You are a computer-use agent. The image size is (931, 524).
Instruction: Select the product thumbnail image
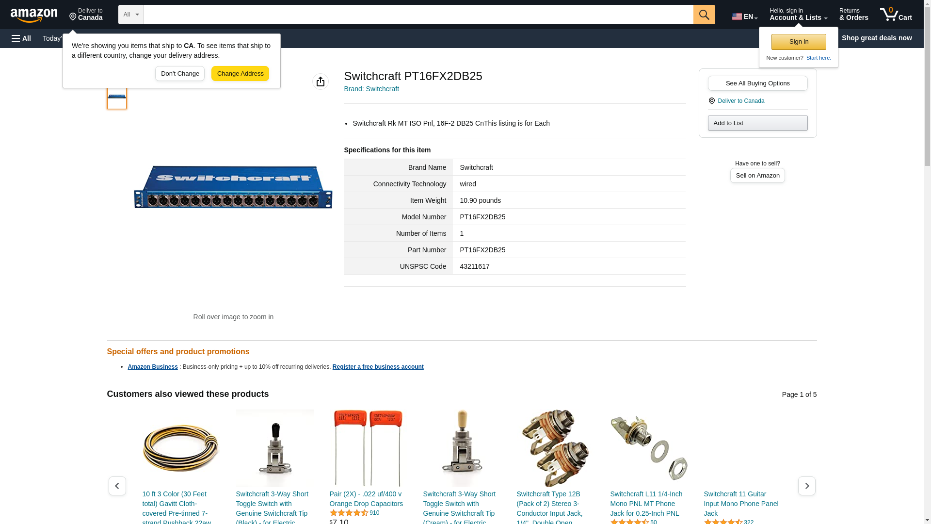click(x=117, y=97)
